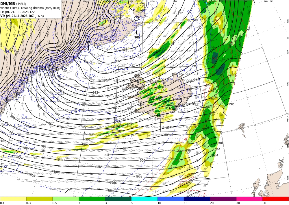Image resolution: width=289 pixels, height=205 pixels.
Task: Click the '15' legend scale label
Action: click(x=186, y=203)
